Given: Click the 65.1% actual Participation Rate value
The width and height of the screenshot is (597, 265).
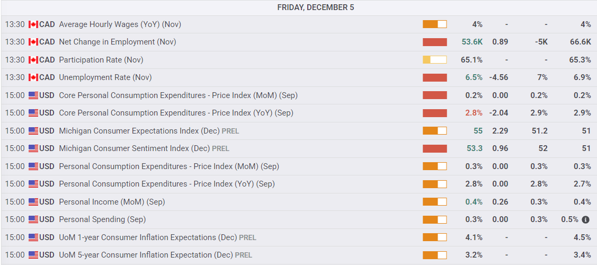Looking at the screenshot, I should tap(471, 60).
